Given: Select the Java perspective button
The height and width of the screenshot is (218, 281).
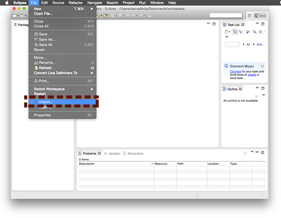Looking at the screenshot, I should pyautogui.click(x=260, y=16).
